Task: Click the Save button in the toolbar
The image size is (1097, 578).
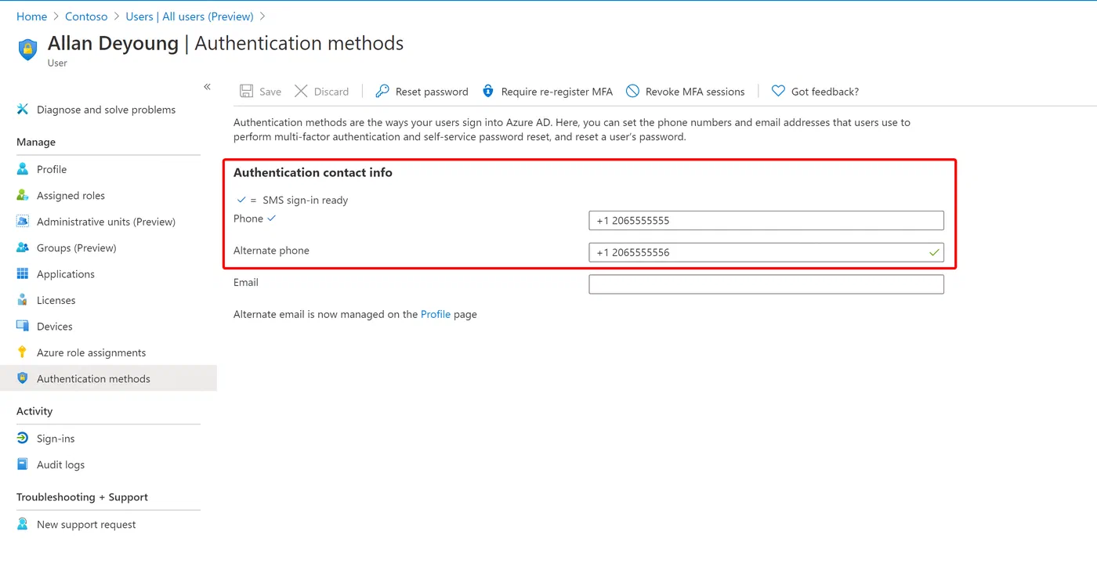Action: click(261, 92)
